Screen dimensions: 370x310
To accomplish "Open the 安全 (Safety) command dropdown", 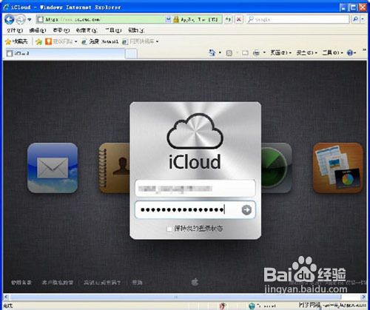I will pos(306,53).
